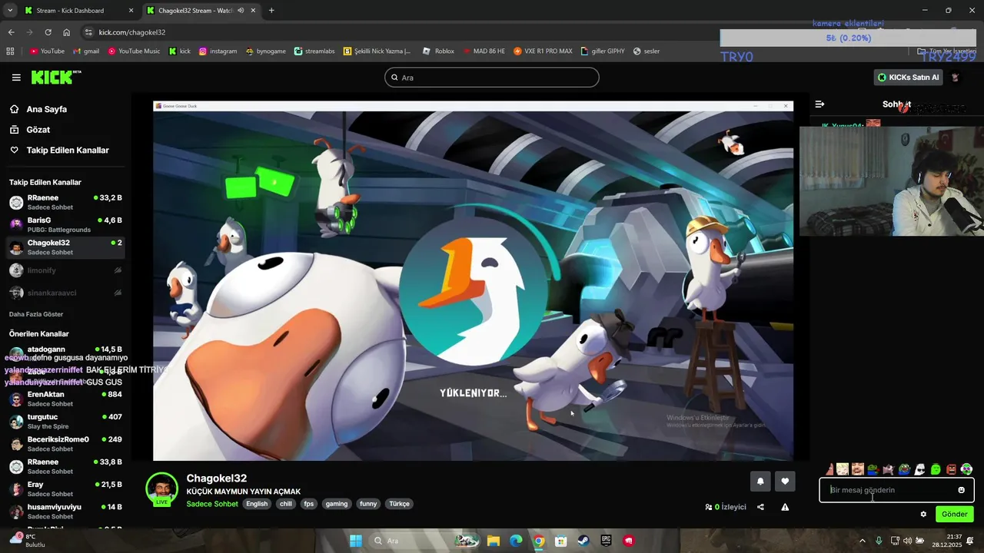The width and height of the screenshot is (984, 553).
Task: Open the apps grid in bookmarks bar
Action: (10, 51)
